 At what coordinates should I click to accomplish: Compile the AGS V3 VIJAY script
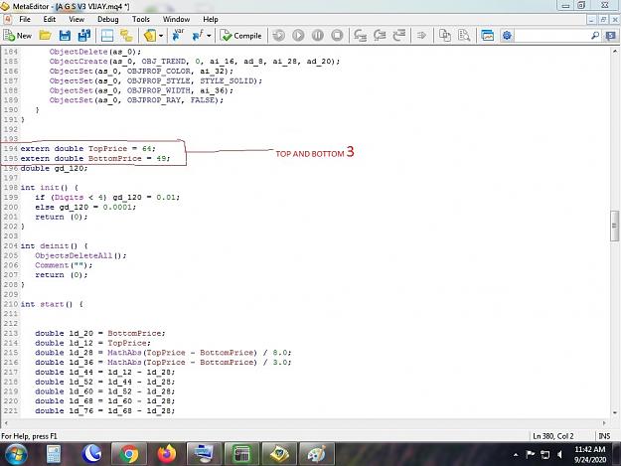240,36
